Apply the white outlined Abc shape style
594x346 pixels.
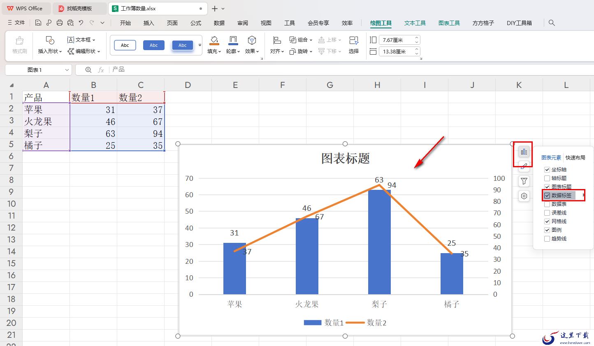point(125,45)
